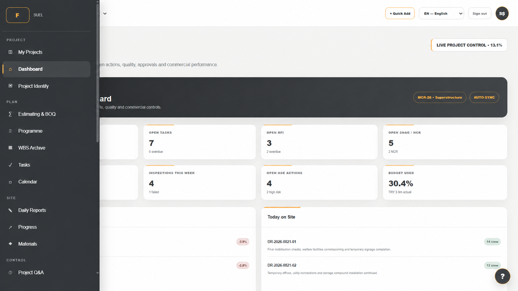Click the Programme list icon
The image size is (518, 291).
tap(10, 131)
